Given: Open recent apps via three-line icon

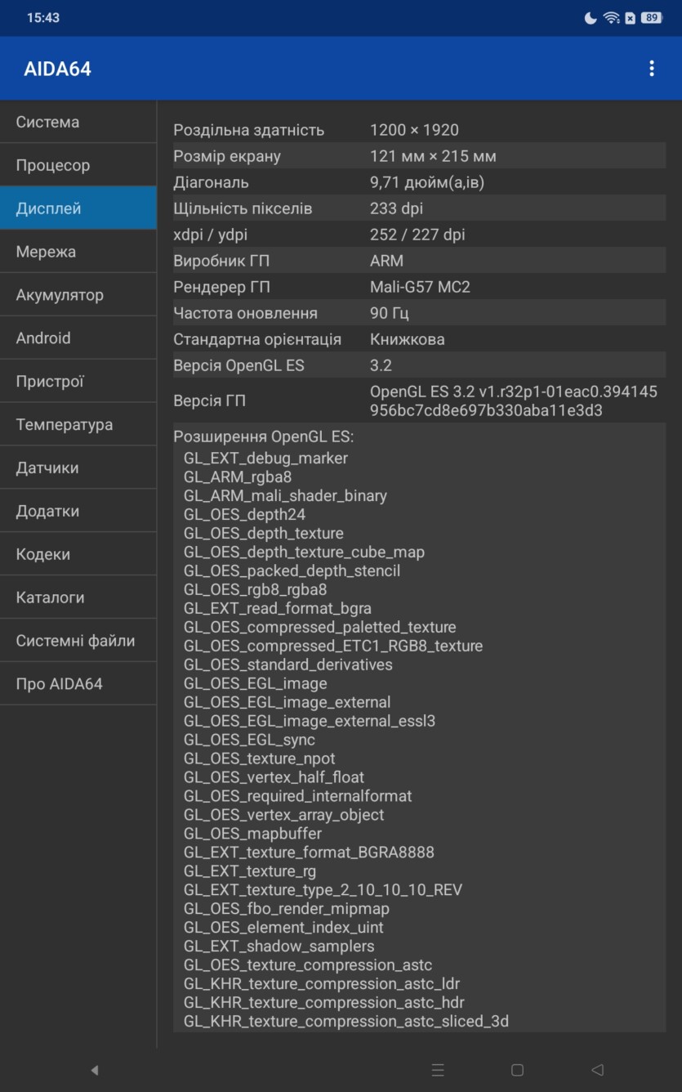Looking at the screenshot, I should (x=438, y=1070).
